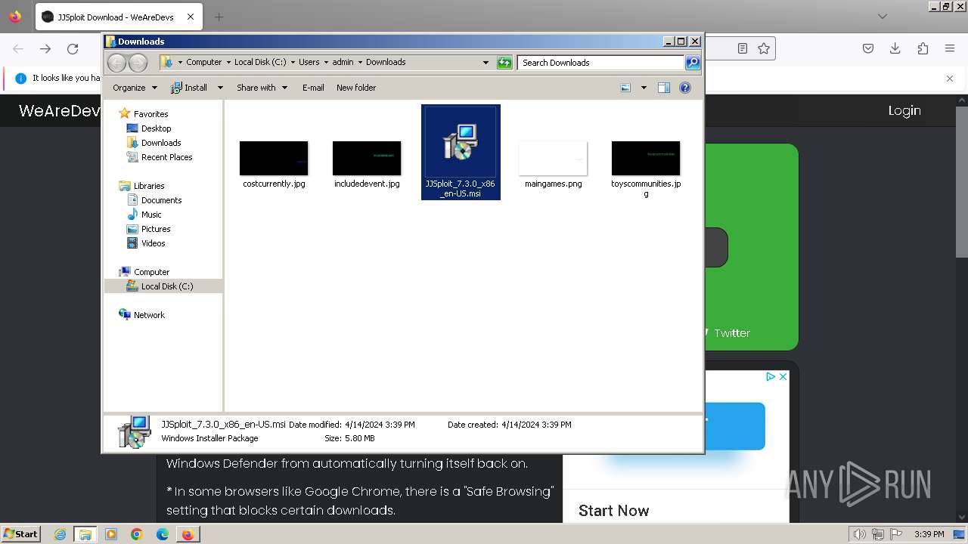The height and width of the screenshot is (544, 968).
Task: Open Downloads under Favorites
Action: [161, 143]
